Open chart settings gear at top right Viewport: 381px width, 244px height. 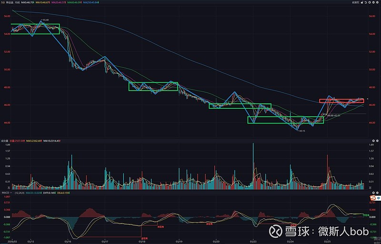[377, 2]
